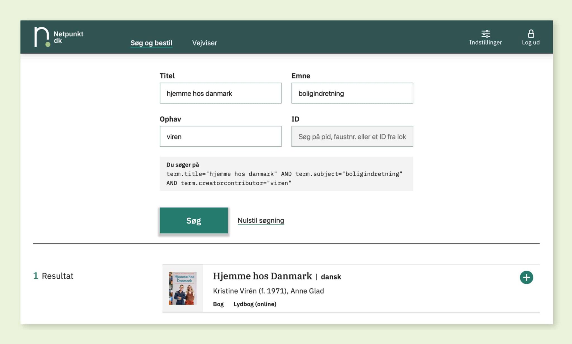Click the Log ud padlock icon
The image size is (572, 344).
[x=531, y=34]
